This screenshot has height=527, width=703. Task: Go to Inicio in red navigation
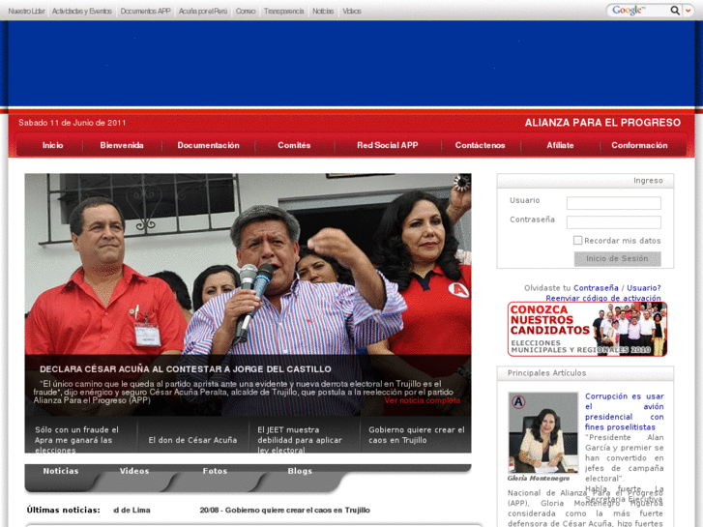53,145
